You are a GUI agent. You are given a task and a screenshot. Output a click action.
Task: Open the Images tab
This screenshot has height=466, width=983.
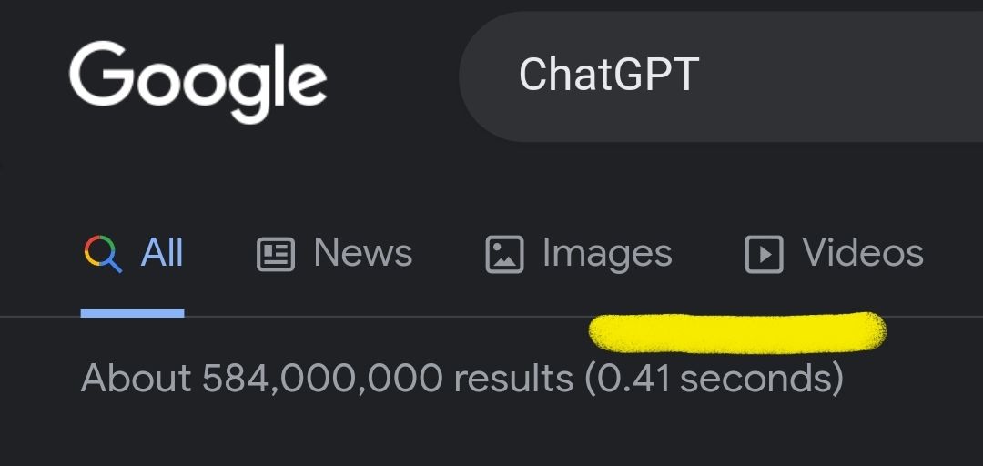[606, 253]
